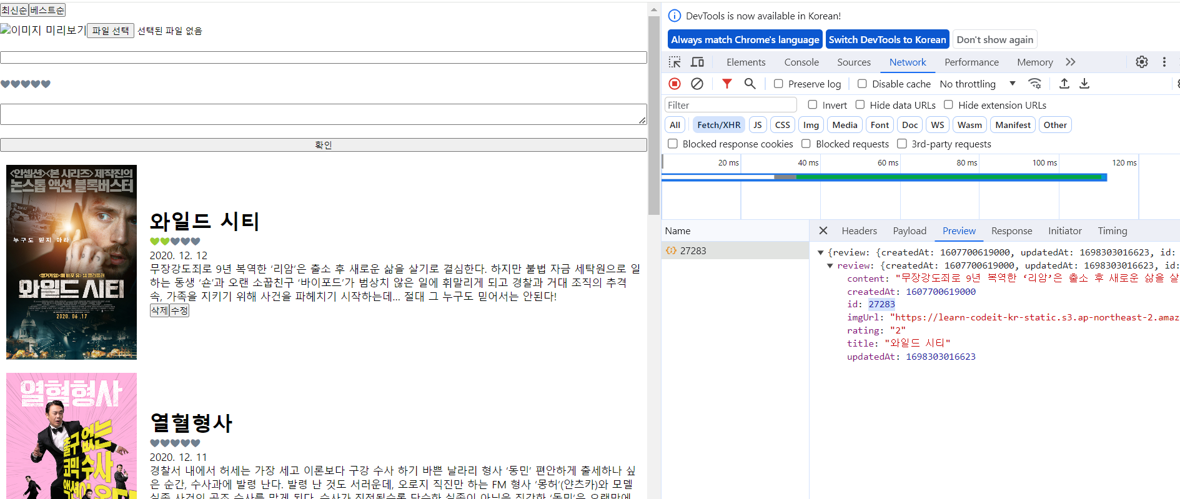Toggle the network filter funnel icon

coord(726,84)
